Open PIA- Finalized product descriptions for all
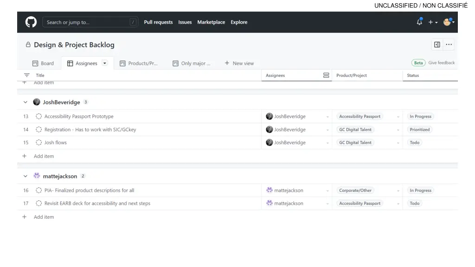 [x=90, y=191]
